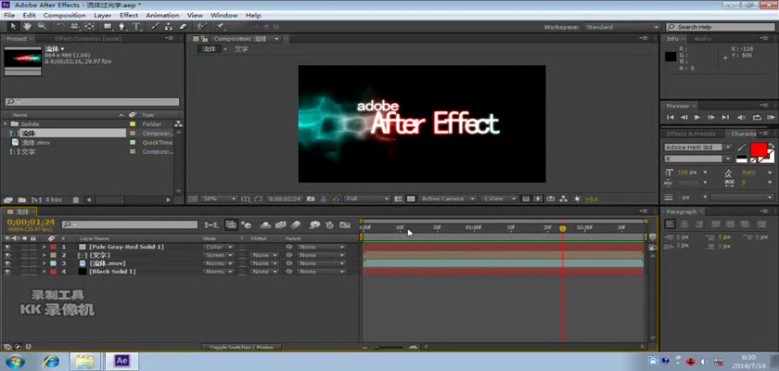Select the Pen tool

[x=121, y=27]
